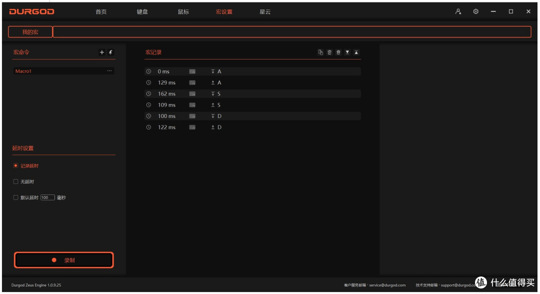Click the clock icon on the 122 ms row
This screenshot has width=540, height=294.
pos(149,127)
